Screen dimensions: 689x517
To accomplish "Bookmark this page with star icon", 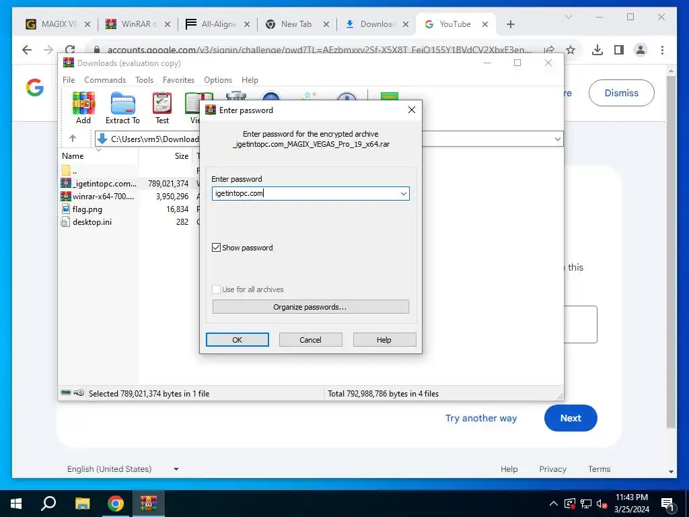I will 571,50.
